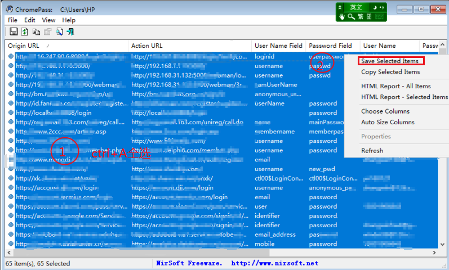Click the vertical scrollbar down arrow
This screenshot has height=270, width=449.
coord(442,245)
